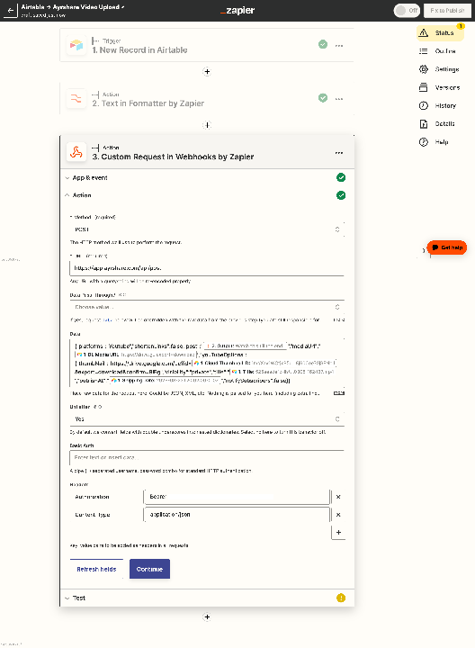475x648 pixels.
Task: Click the green check beside Action
Action: click(x=341, y=195)
